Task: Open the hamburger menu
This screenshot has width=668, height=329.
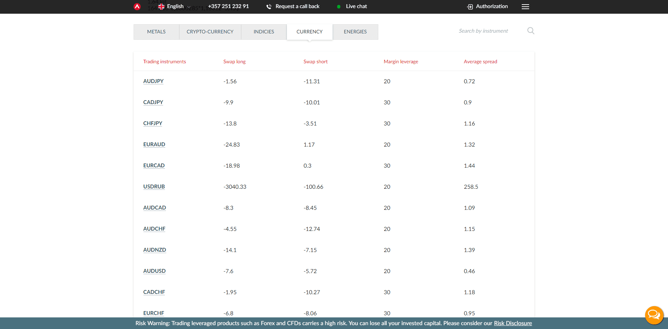Action: pyautogui.click(x=525, y=7)
